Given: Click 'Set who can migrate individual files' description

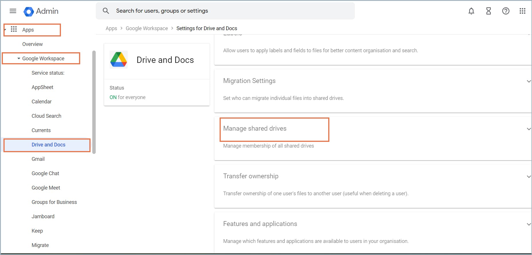Looking at the screenshot, I should (283, 98).
